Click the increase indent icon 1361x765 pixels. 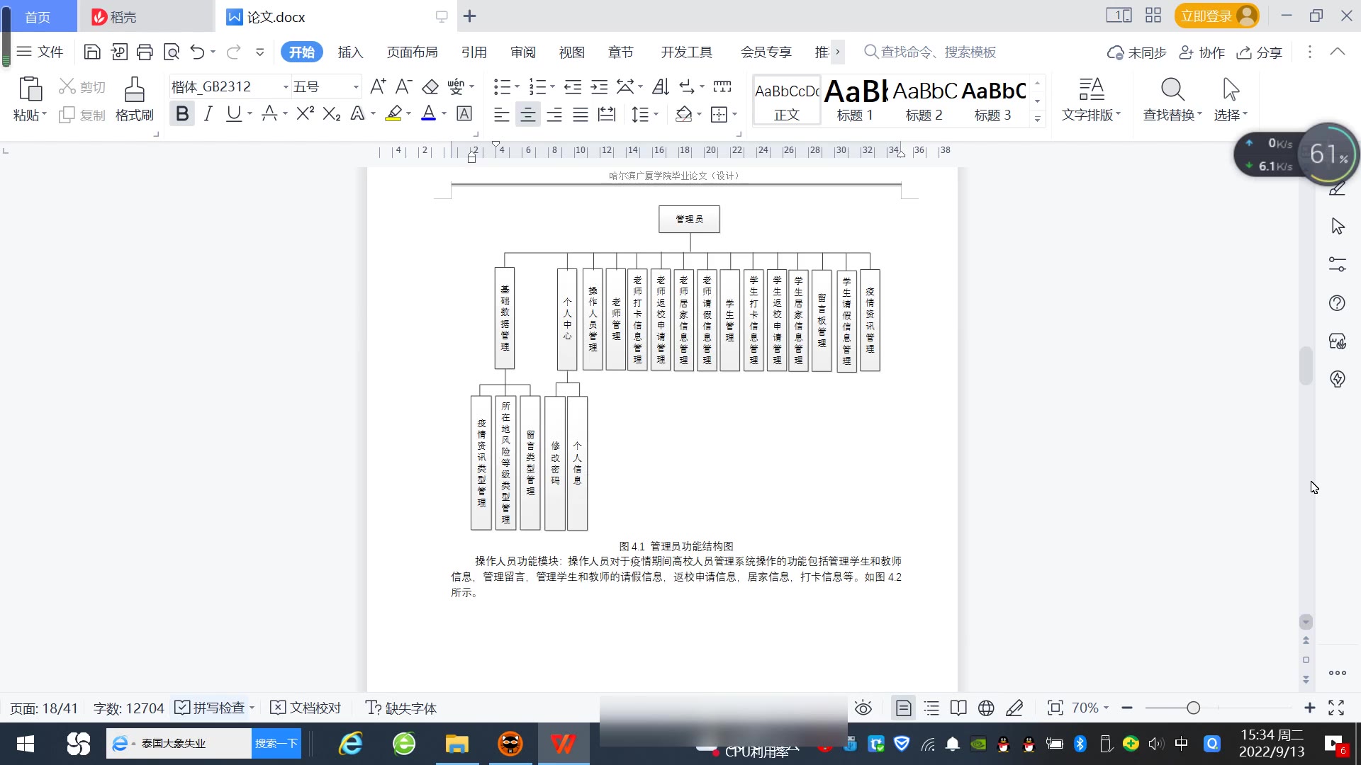point(599,87)
